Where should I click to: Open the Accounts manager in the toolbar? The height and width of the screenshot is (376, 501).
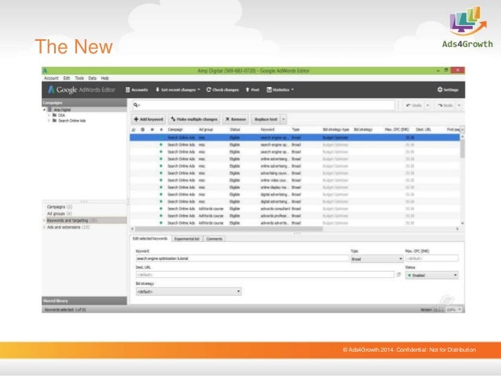[x=137, y=89]
